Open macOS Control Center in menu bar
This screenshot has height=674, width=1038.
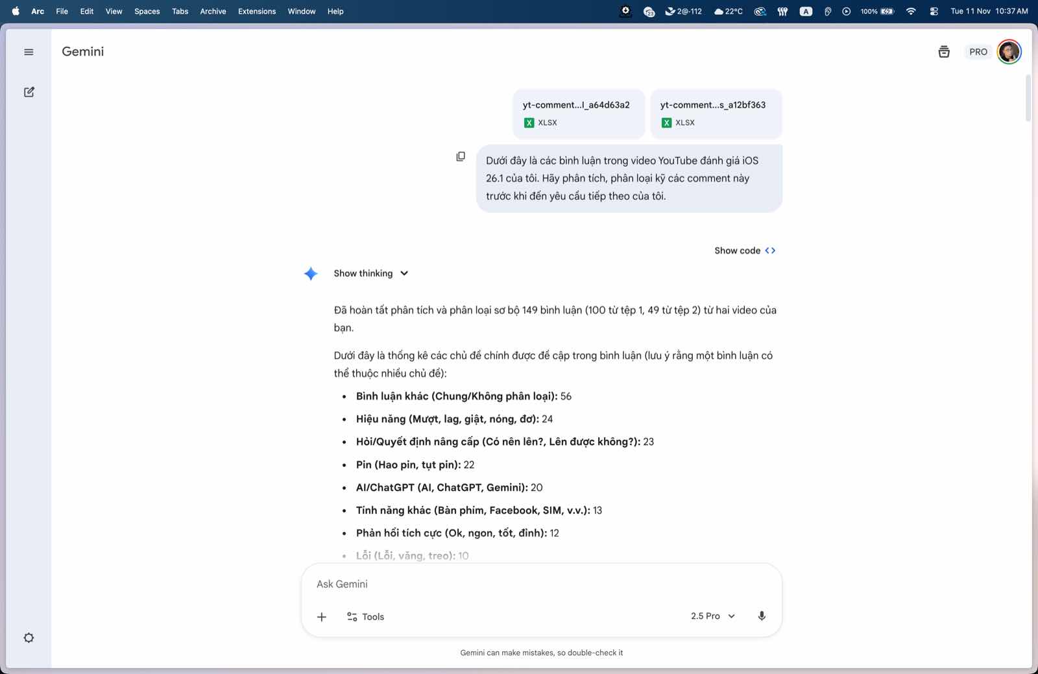(934, 11)
